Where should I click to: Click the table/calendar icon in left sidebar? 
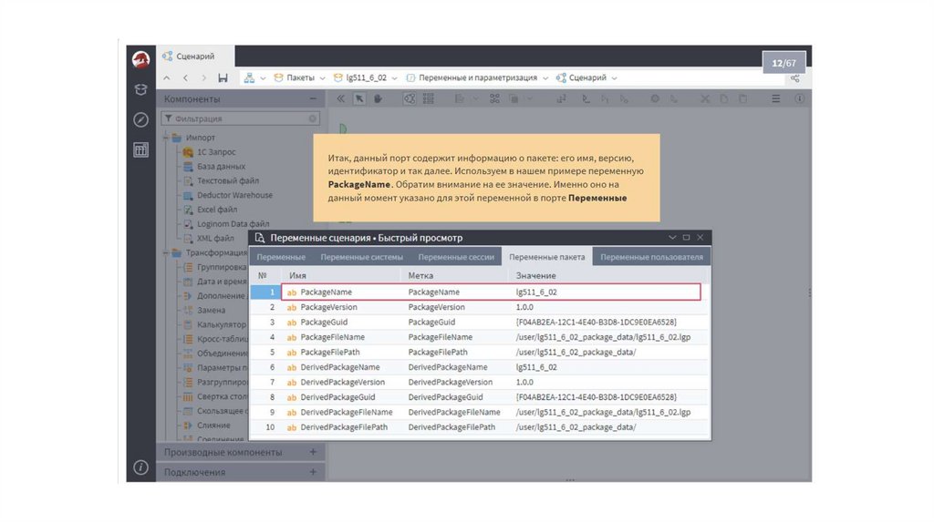tap(140, 149)
